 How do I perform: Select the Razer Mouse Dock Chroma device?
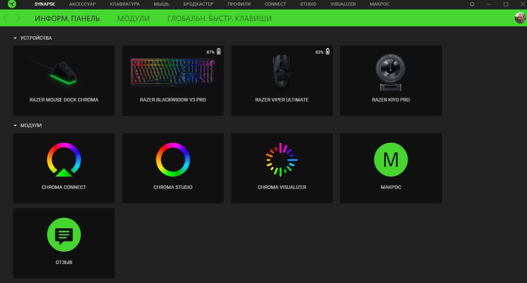coord(64,80)
